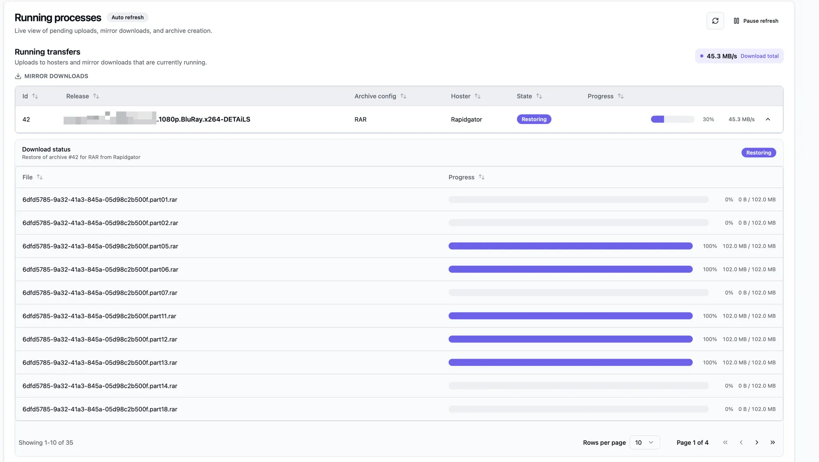Select file part18.rar row

click(x=399, y=409)
